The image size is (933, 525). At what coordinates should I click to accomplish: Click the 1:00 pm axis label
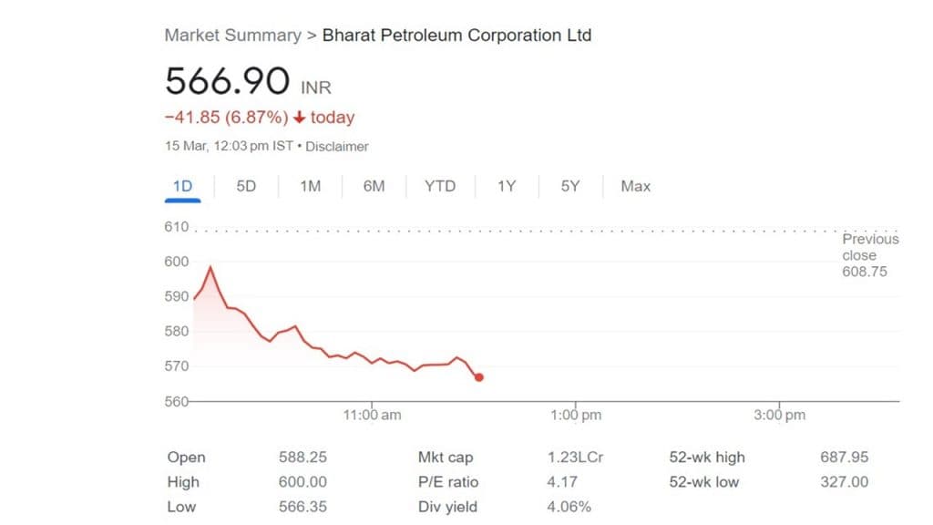tap(576, 416)
